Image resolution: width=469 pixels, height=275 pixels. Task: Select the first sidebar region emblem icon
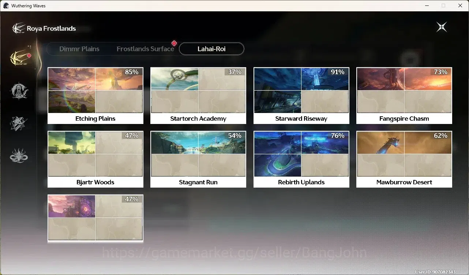[x=20, y=57]
